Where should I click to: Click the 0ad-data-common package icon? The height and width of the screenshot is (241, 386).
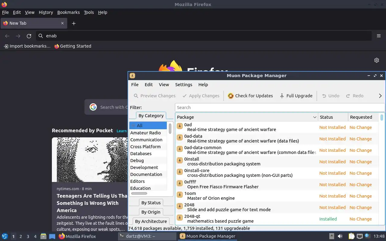pos(180,149)
